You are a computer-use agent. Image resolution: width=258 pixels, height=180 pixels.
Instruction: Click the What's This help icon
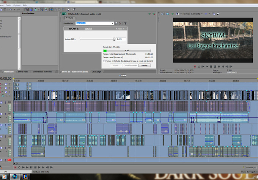[x=74, y=9]
